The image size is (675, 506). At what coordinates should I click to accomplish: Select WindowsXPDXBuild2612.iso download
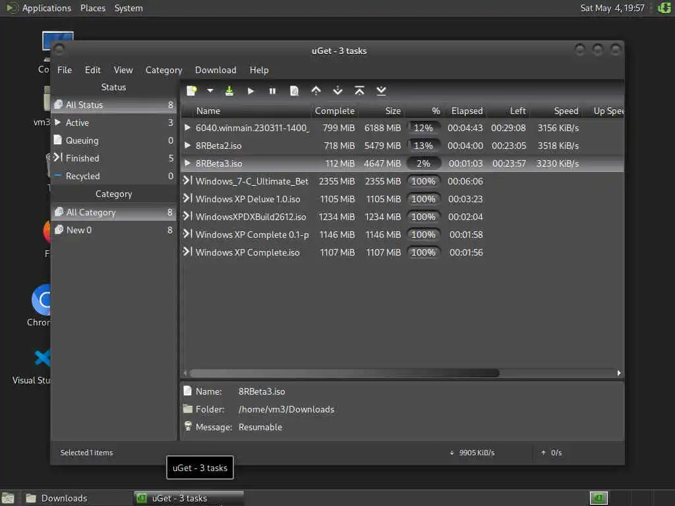click(402, 217)
